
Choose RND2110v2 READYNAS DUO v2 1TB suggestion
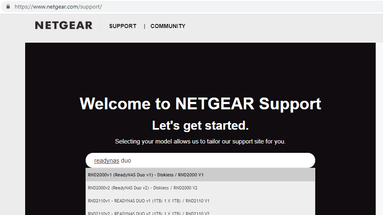pyautogui.click(x=200, y=212)
